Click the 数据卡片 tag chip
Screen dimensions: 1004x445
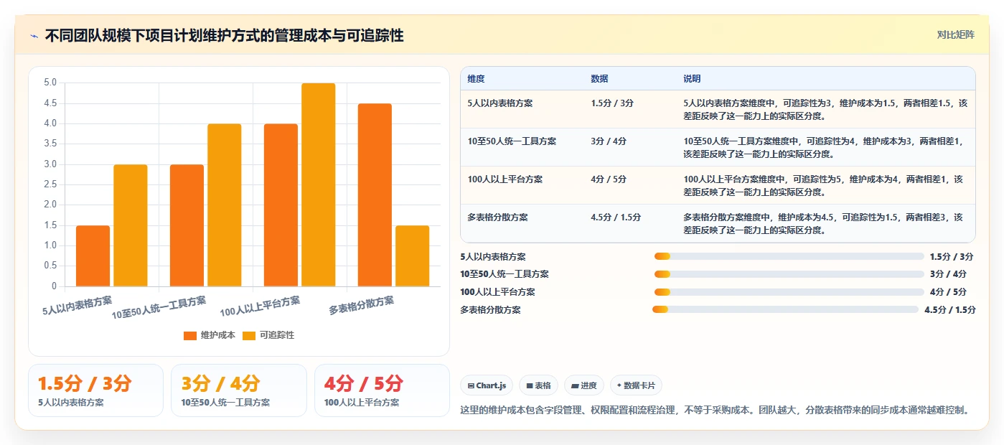pyautogui.click(x=636, y=385)
